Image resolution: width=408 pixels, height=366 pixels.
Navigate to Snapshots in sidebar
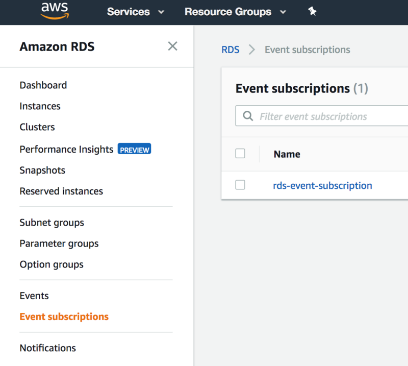[x=42, y=170]
